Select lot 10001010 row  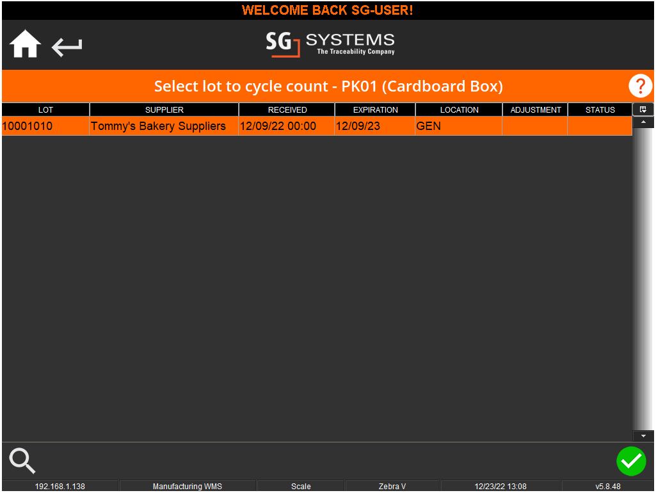click(x=317, y=126)
